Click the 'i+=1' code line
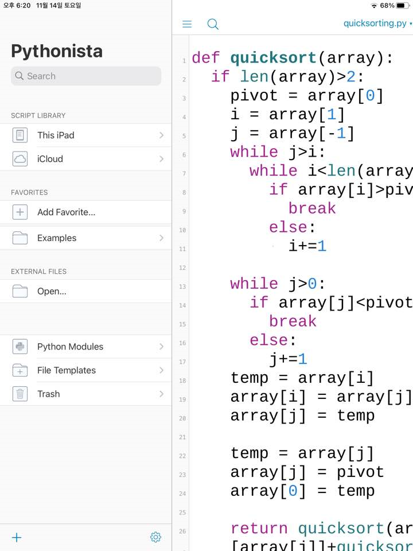The width and height of the screenshot is (413, 551). [307, 246]
